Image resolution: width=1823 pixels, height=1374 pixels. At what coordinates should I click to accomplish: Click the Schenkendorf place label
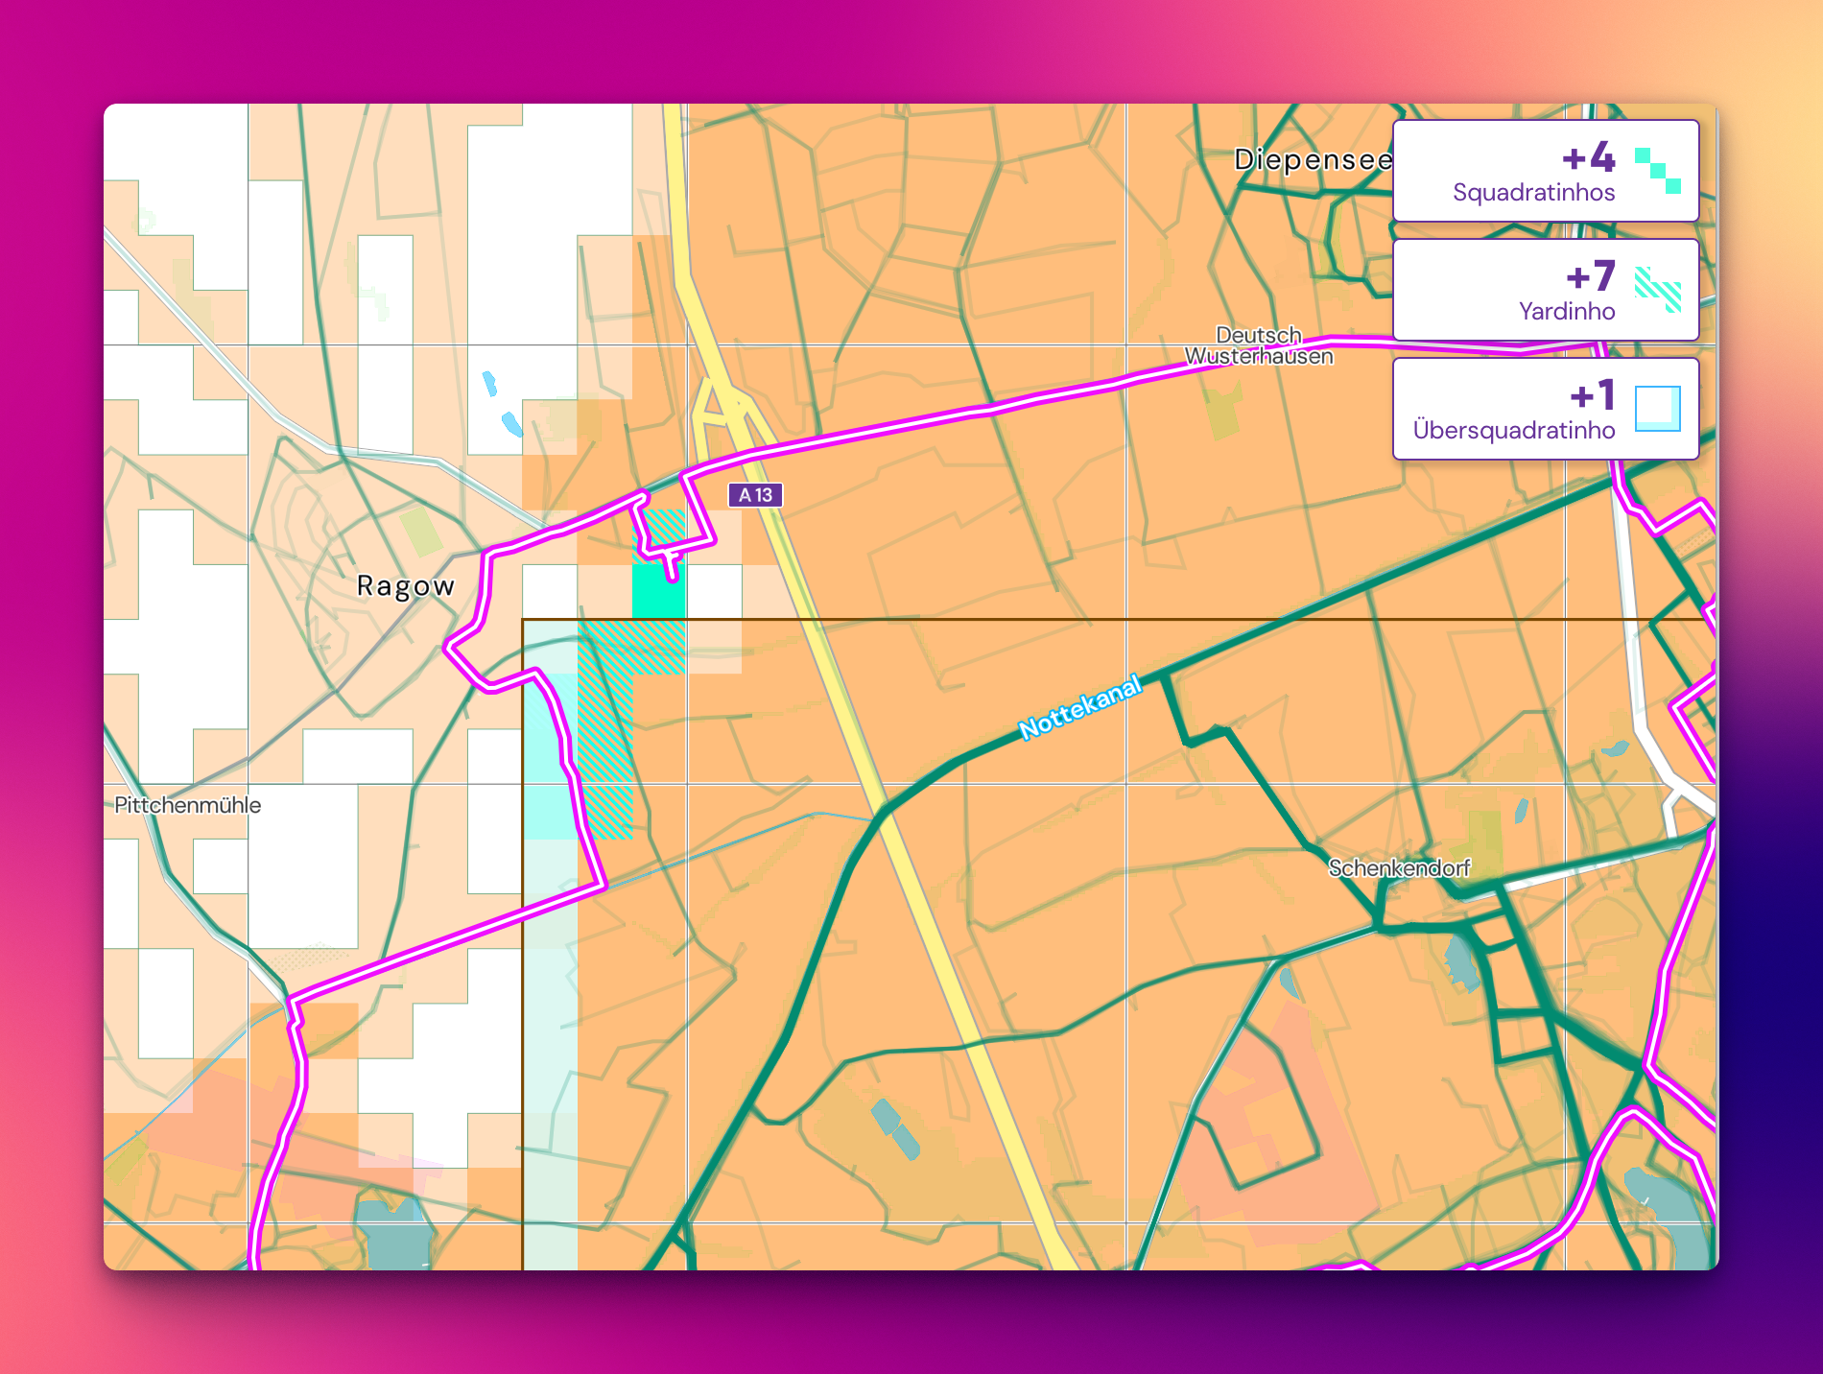pyautogui.click(x=1398, y=868)
